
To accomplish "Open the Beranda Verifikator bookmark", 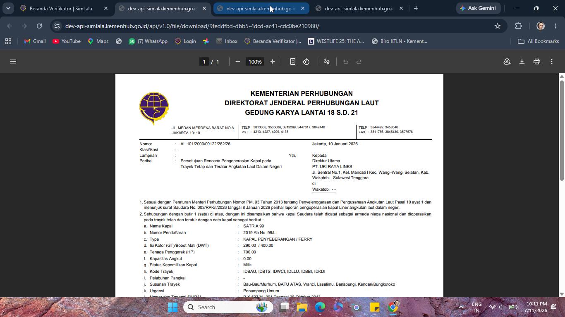I will (x=273, y=41).
